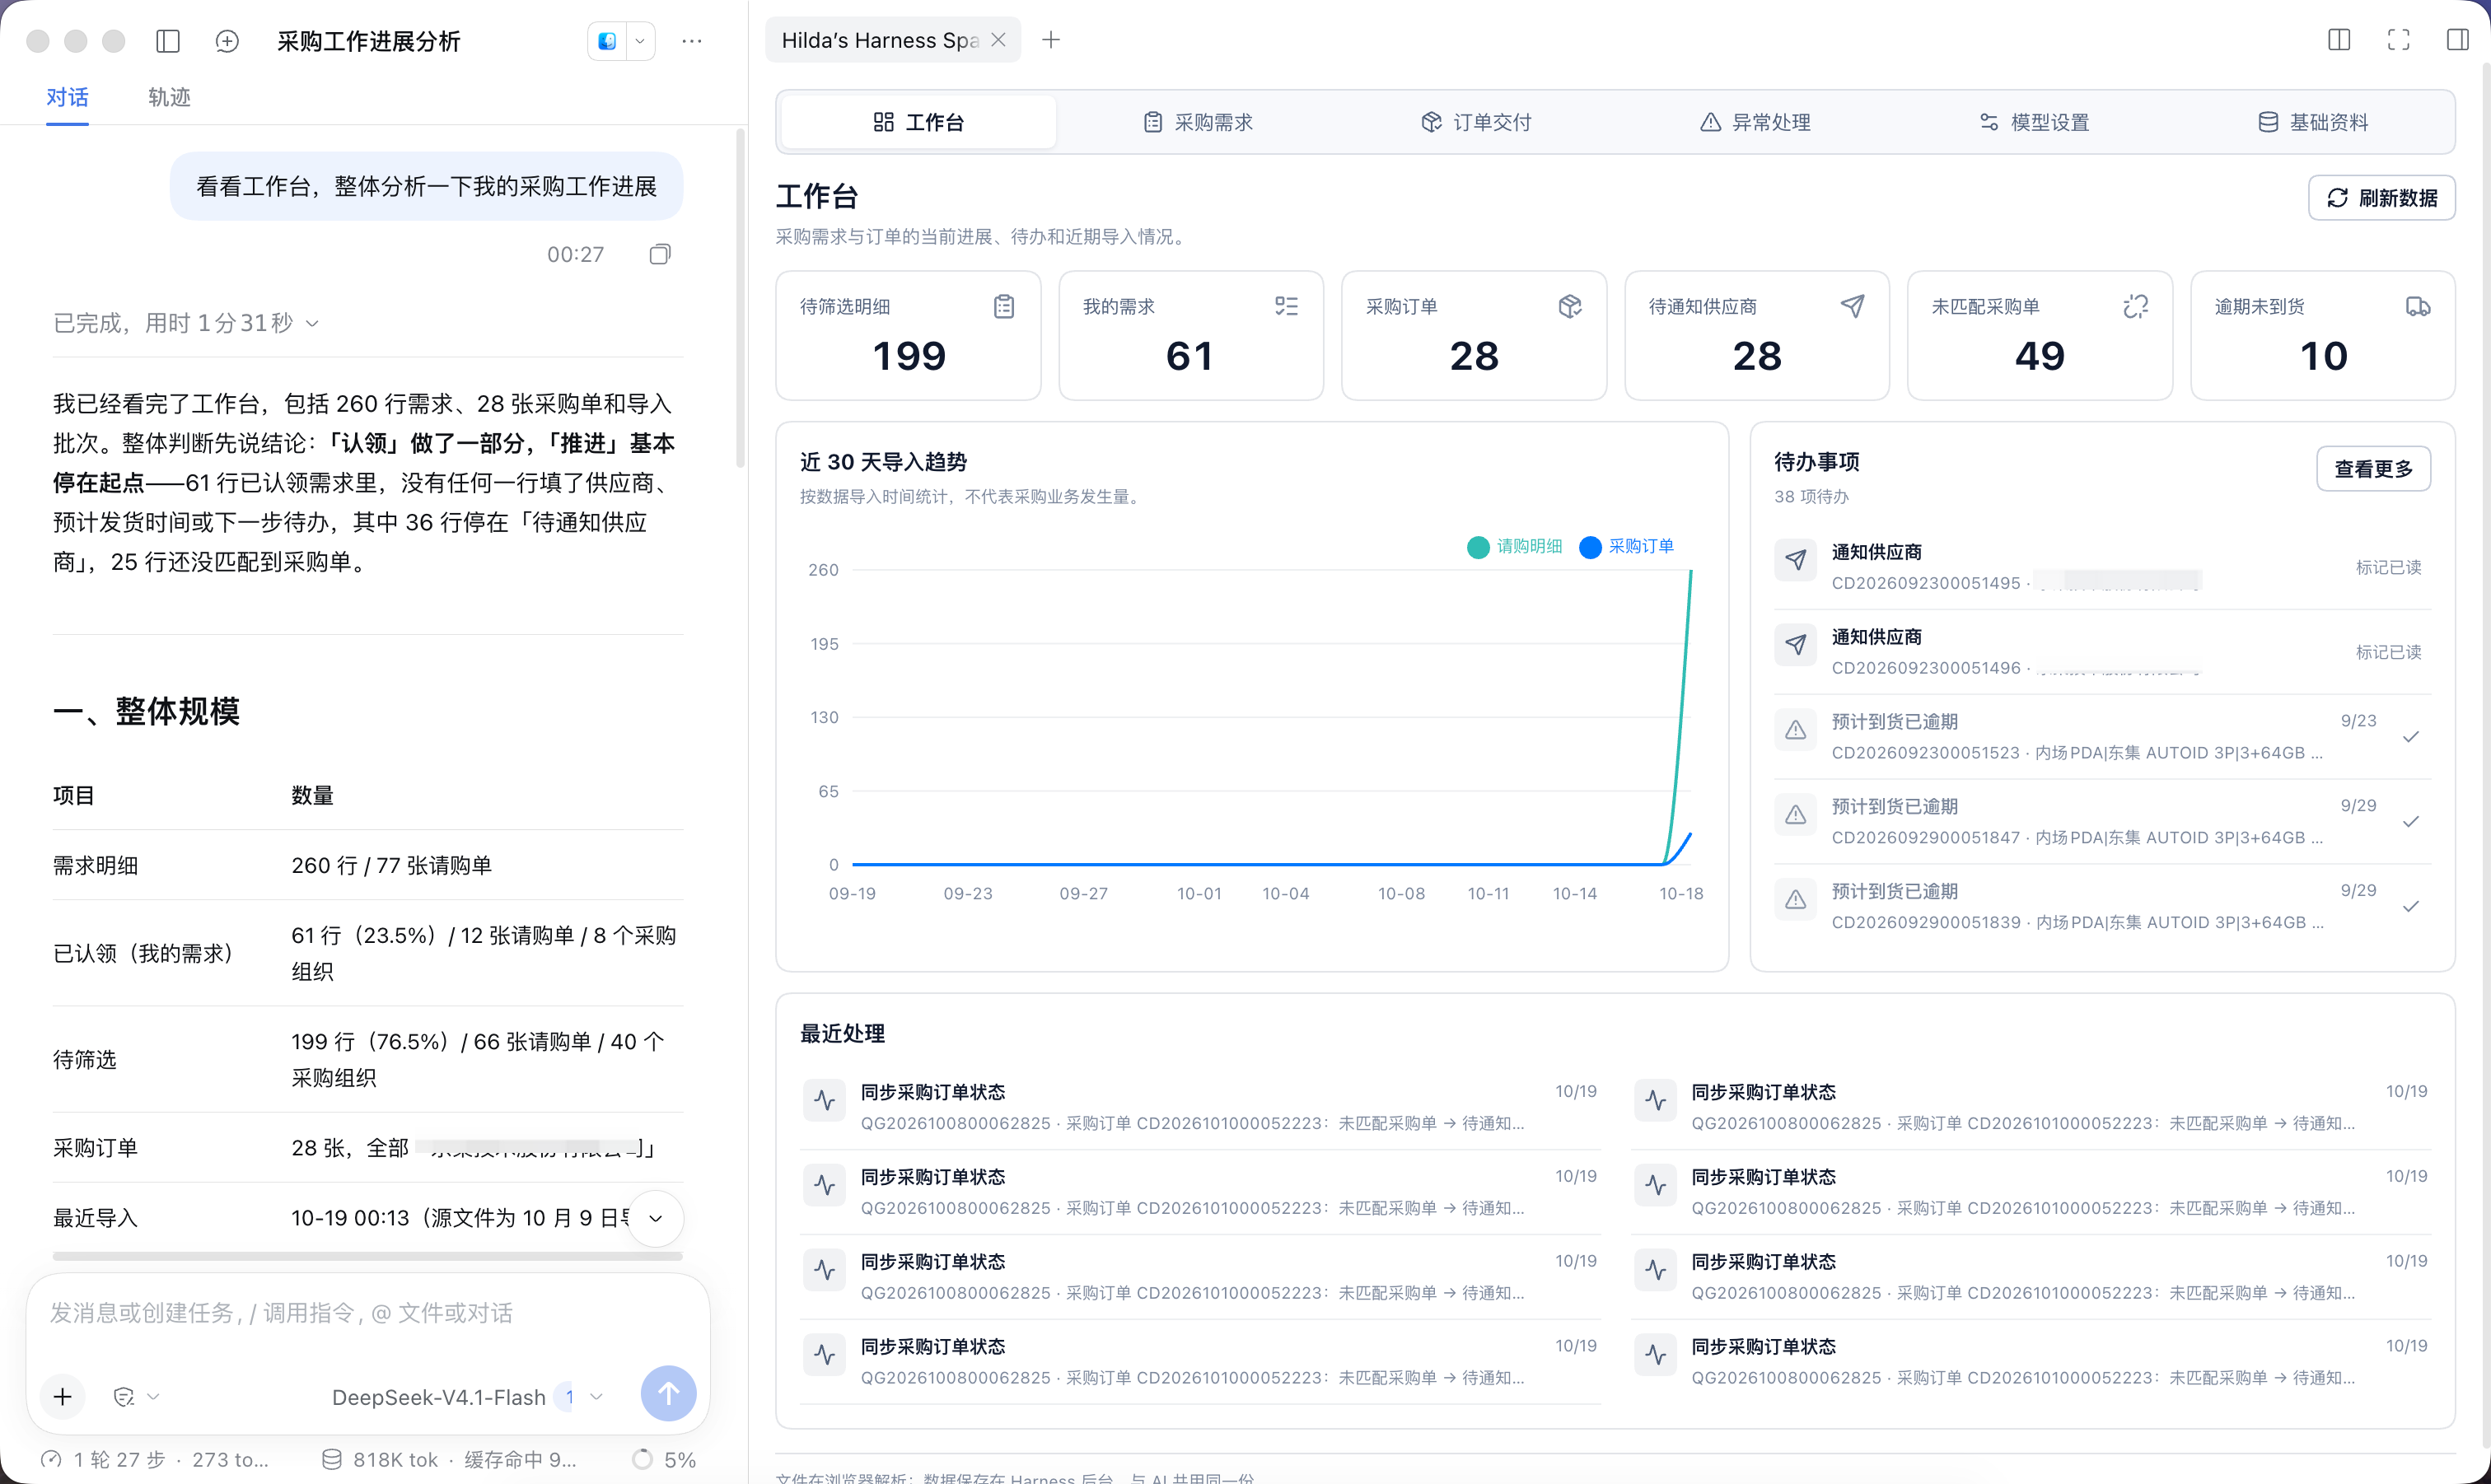The width and height of the screenshot is (2491, 1484).
Task: Check off the CD2026092900051847 overdue item
Action: coord(2411,822)
